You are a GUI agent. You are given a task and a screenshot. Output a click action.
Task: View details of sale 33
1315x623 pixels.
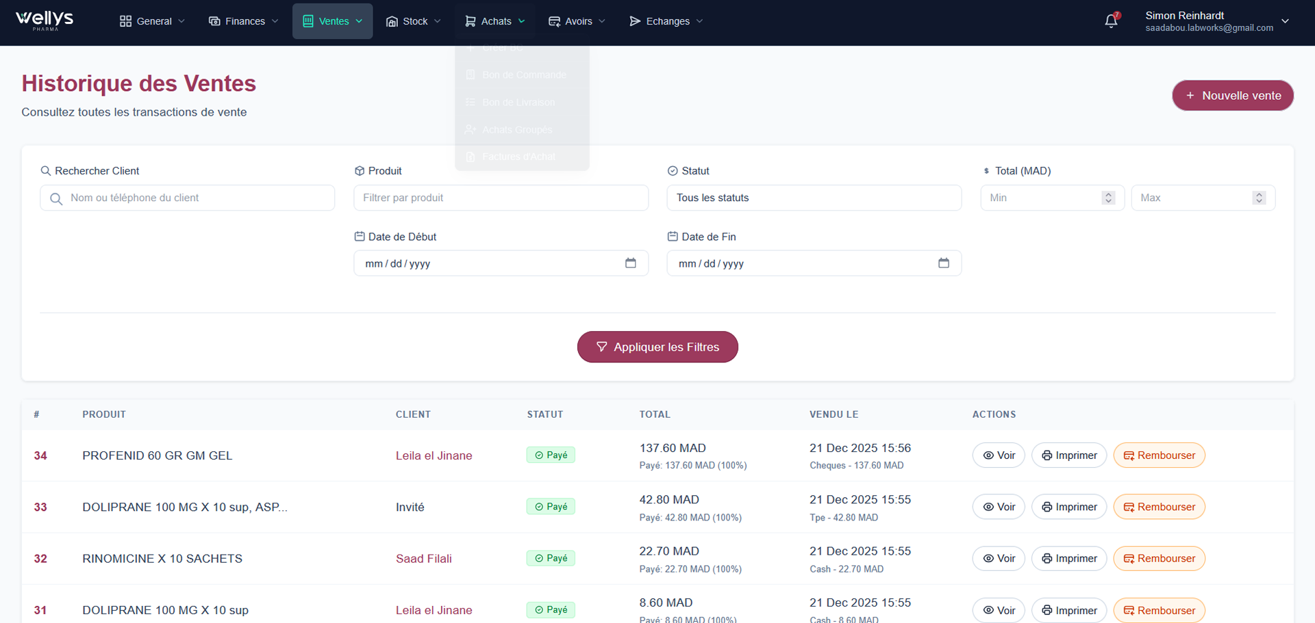999,507
